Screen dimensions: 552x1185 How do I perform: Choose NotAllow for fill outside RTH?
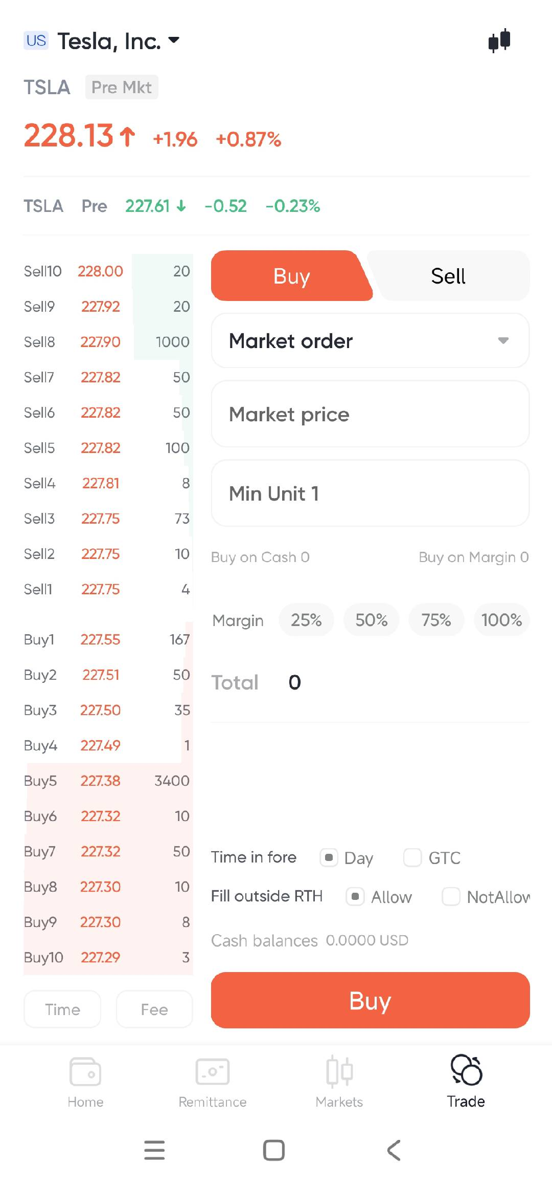pos(451,896)
